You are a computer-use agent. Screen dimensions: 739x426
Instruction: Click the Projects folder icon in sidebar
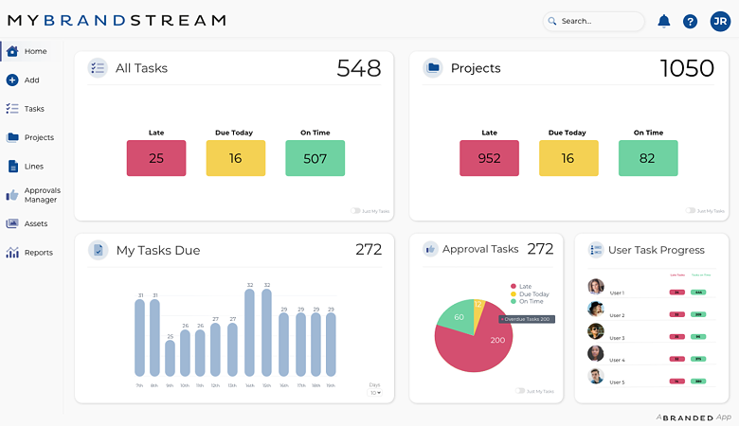pyautogui.click(x=12, y=137)
